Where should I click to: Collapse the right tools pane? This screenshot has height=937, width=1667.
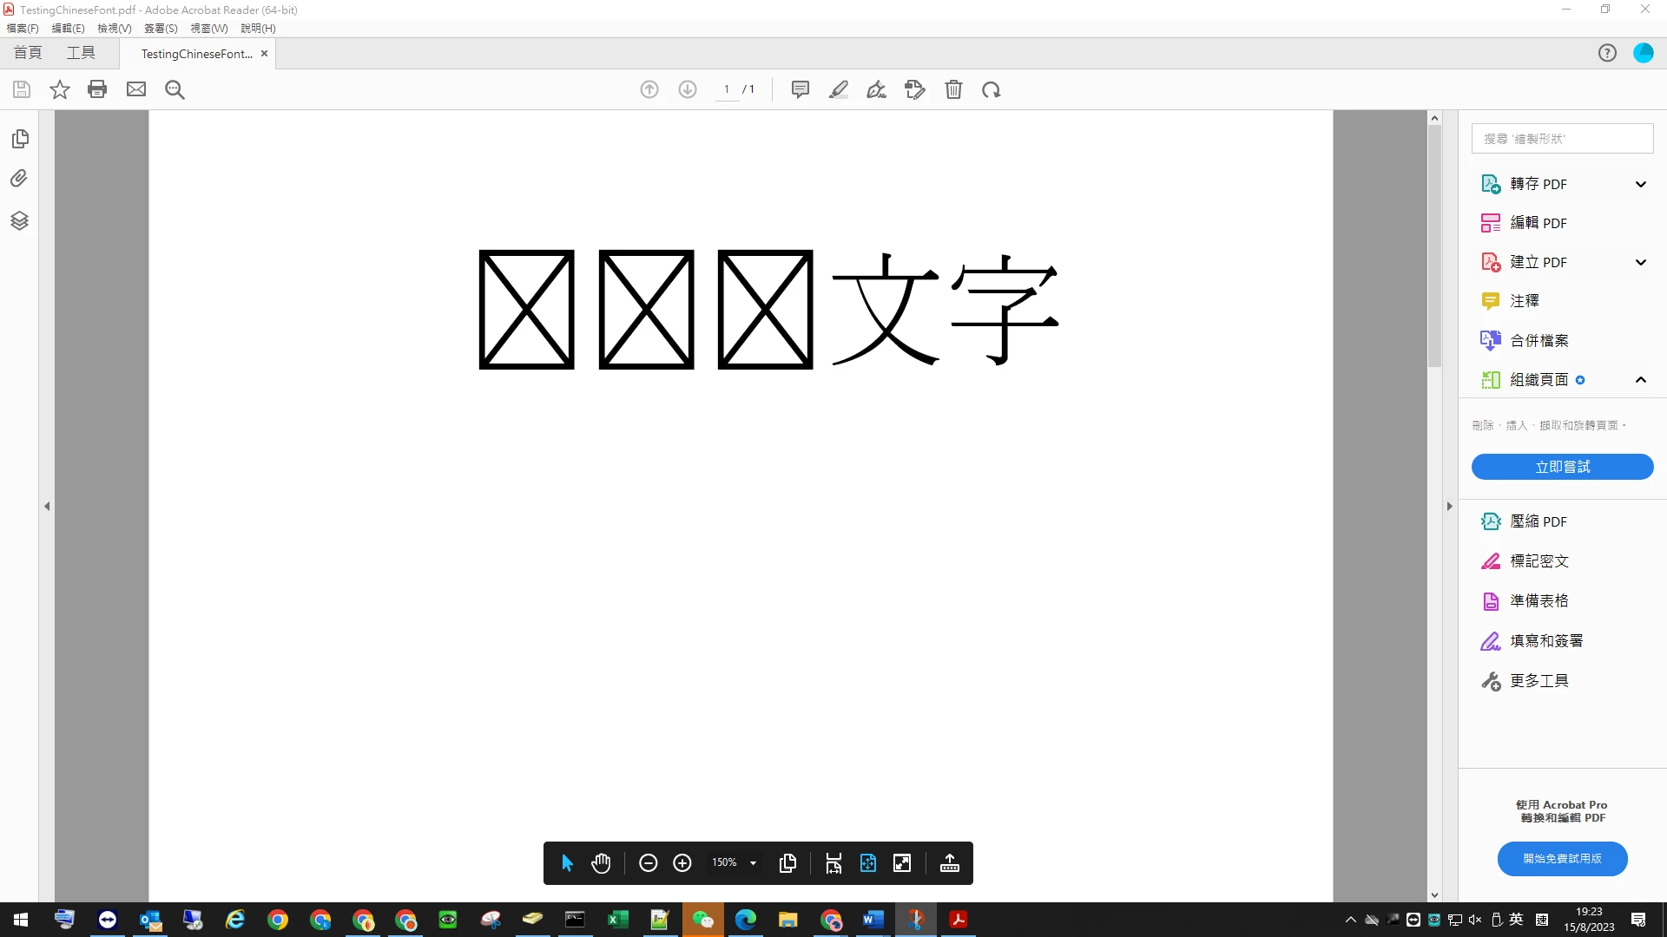point(1449,506)
